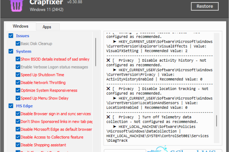Image resolution: width=229 pixels, height=152 pixels.
Task: Uncheck Speed Up Shutdown Time checkbox
Action: [x=18, y=74]
